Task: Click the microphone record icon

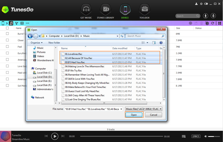Action: coord(213,16)
